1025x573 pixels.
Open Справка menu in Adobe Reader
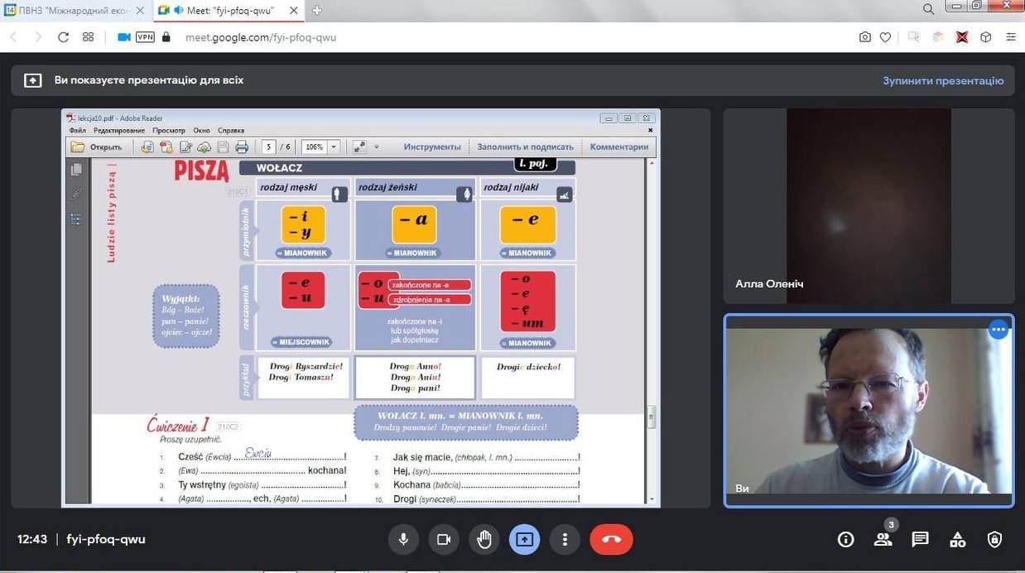coord(231,130)
